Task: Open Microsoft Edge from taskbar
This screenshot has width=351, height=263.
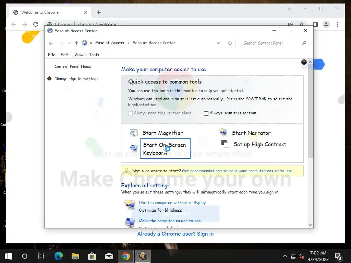Action: coord(59,256)
